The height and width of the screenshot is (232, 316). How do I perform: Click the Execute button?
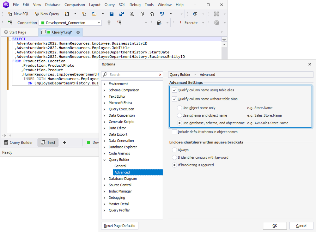click(189, 22)
